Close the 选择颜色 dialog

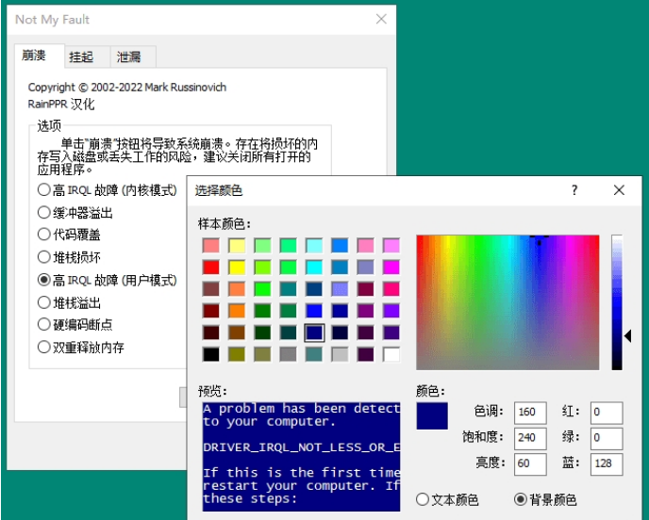point(619,190)
